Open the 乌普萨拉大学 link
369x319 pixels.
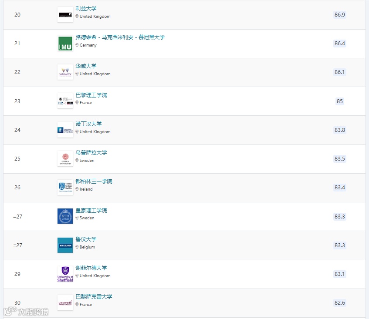point(91,153)
